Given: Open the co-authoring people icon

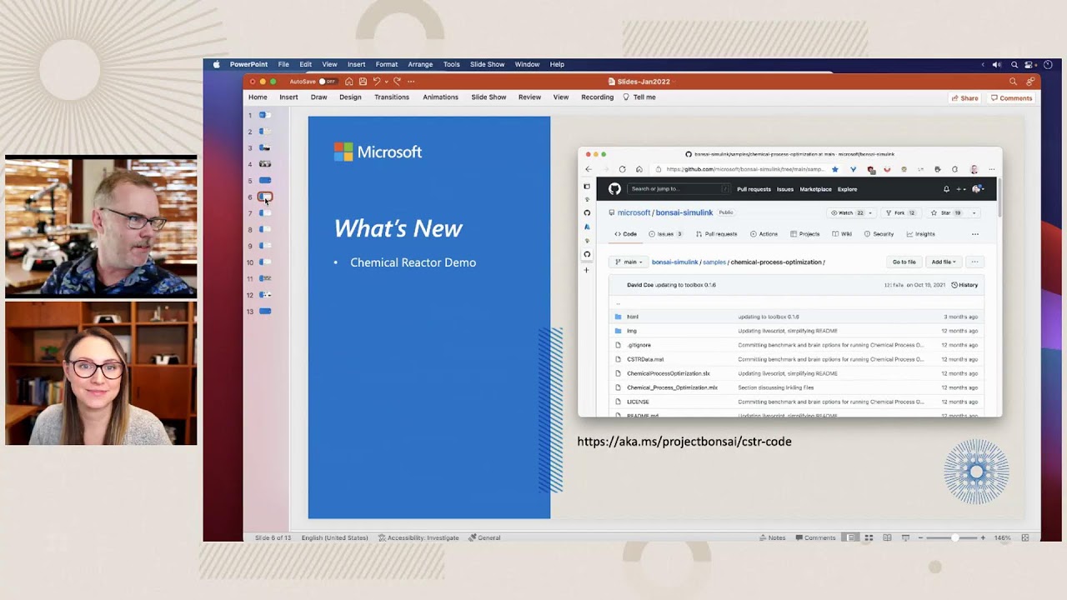Looking at the screenshot, I should click(1030, 82).
